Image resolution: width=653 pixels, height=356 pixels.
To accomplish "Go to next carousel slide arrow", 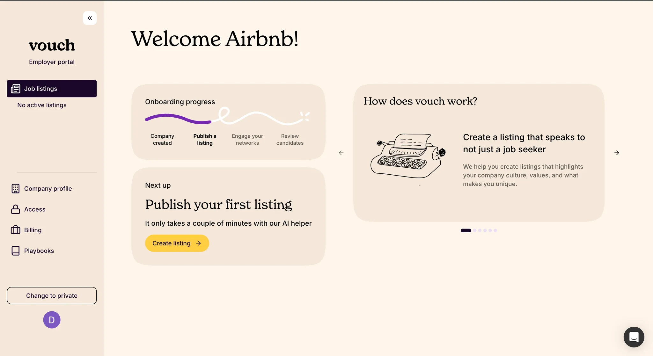I will [x=617, y=153].
